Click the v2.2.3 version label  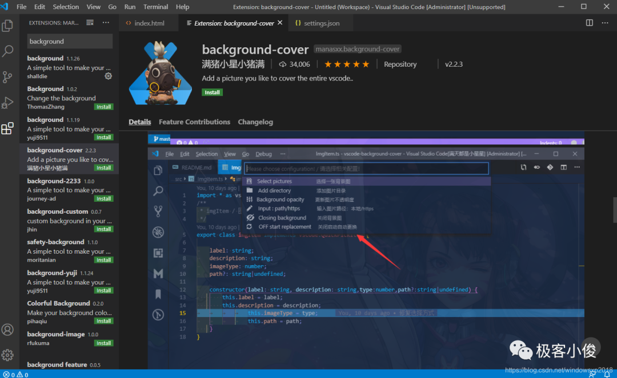(x=454, y=64)
